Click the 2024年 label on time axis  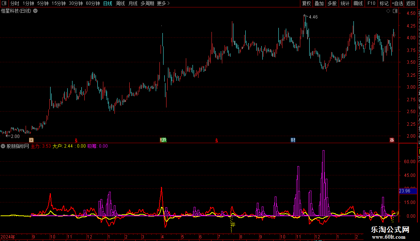[x=8, y=237]
